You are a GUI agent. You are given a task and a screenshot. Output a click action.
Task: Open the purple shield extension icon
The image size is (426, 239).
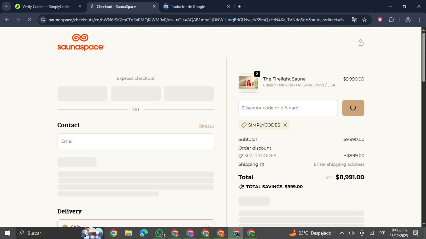pyautogui.click(x=380, y=20)
